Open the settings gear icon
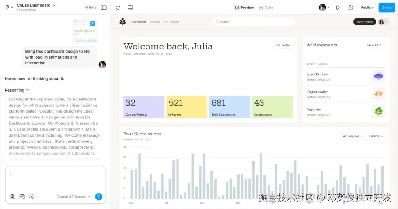The image size is (398, 209). click(350, 7)
